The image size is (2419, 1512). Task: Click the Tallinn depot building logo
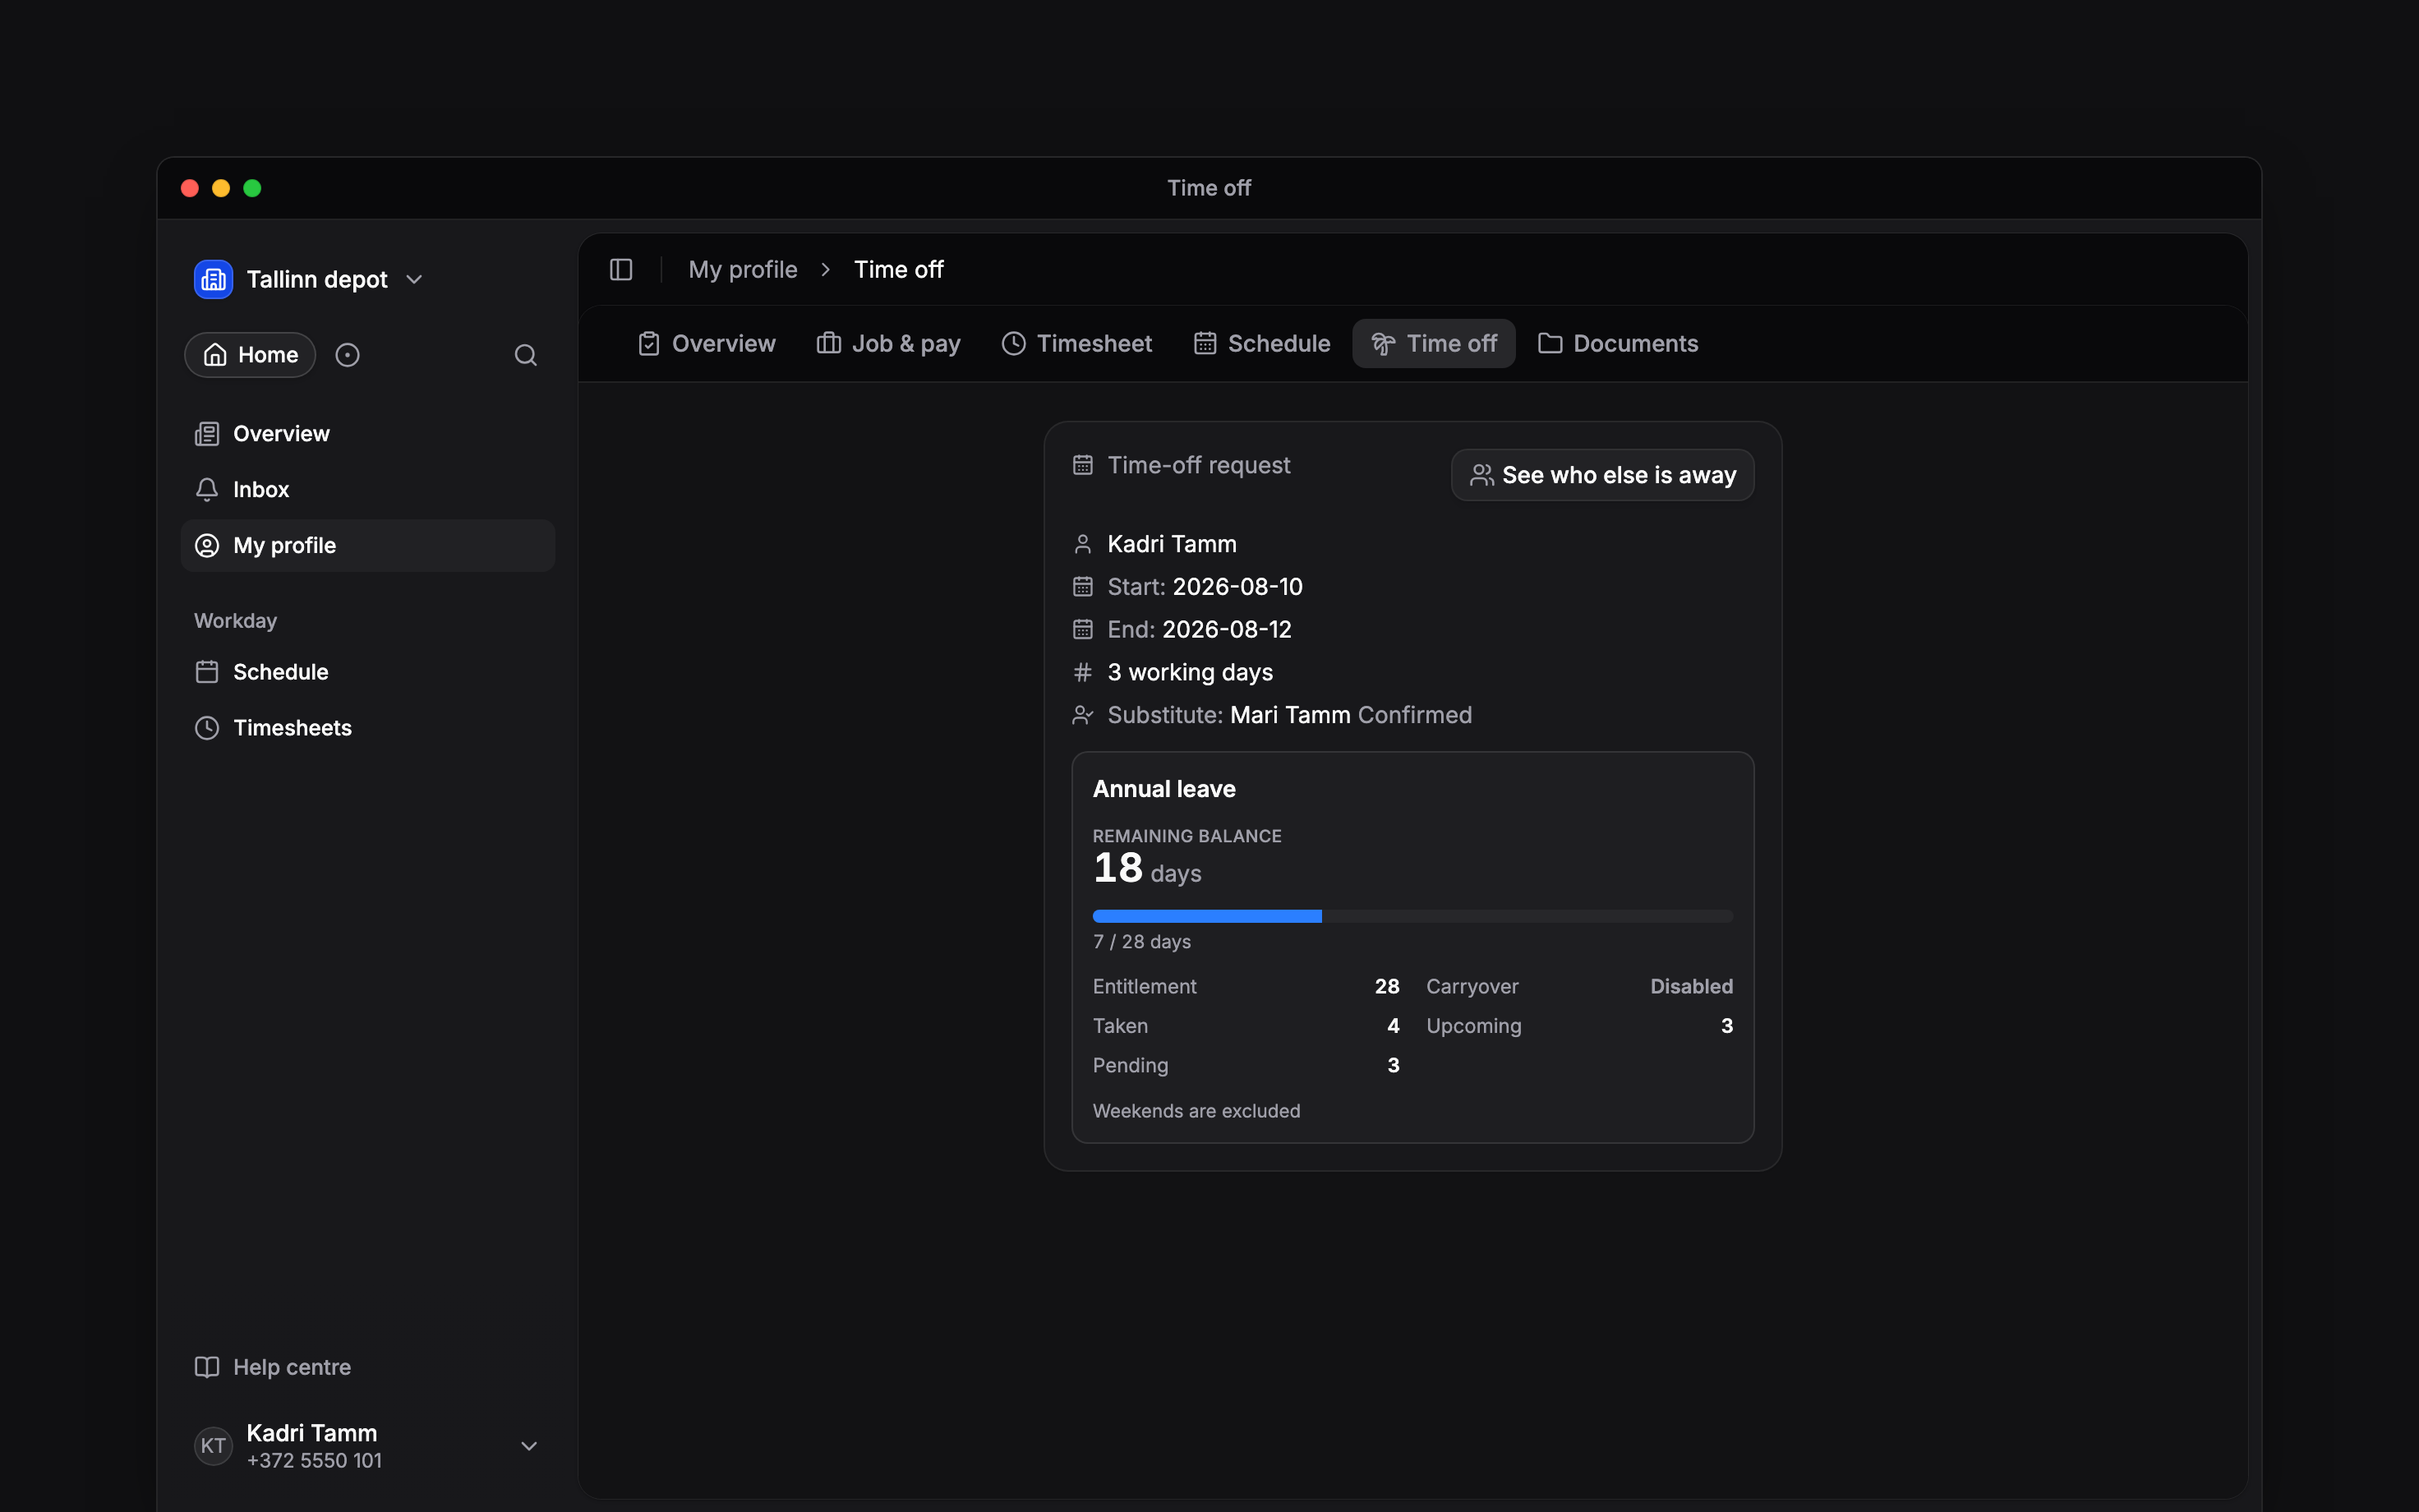pos(213,279)
